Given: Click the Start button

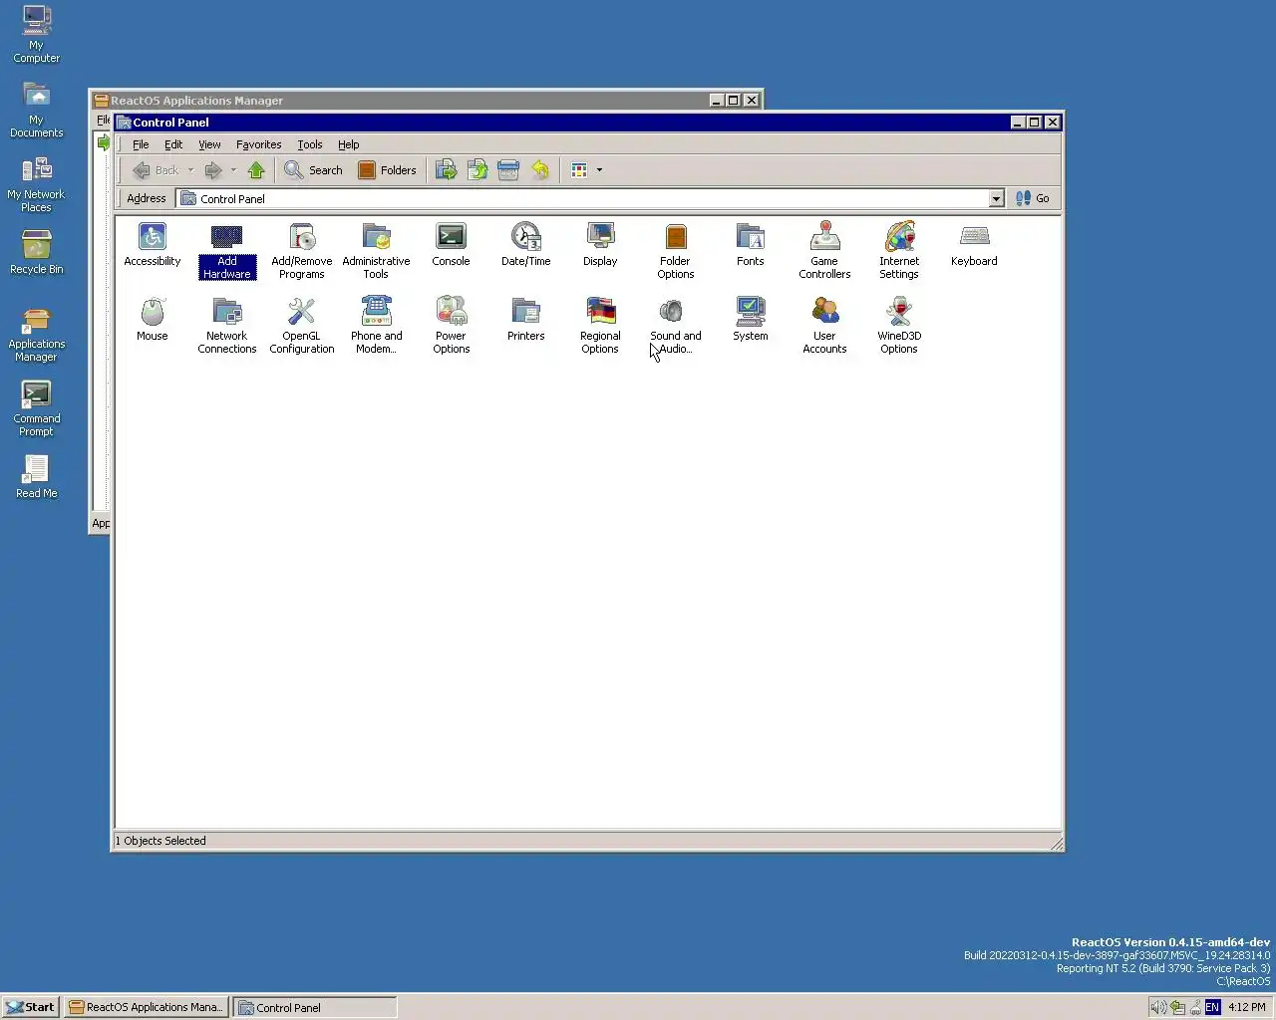Looking at the screenshot, I should pyautogui.click(x=30, y=1007).
